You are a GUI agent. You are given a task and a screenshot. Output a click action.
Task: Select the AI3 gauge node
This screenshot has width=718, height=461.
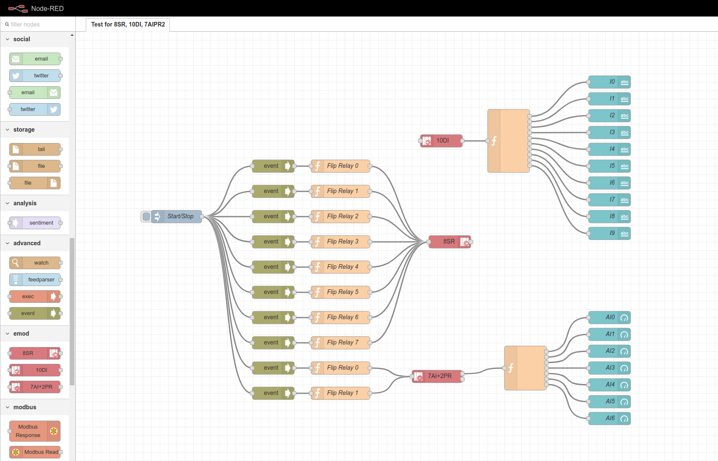pos(610,368)
